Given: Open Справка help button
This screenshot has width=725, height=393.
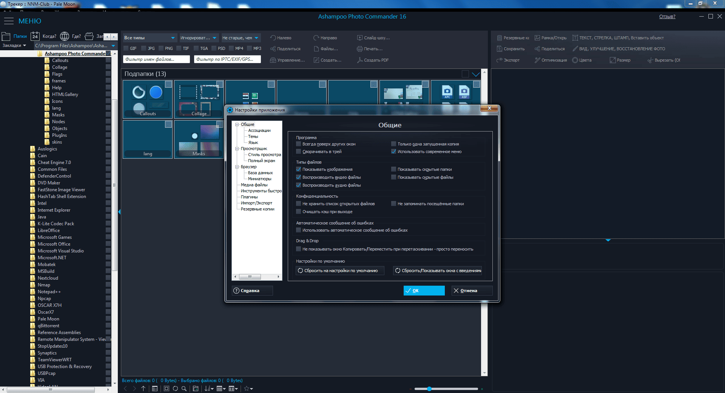Looking at the screenshot, I should point(252,291).
